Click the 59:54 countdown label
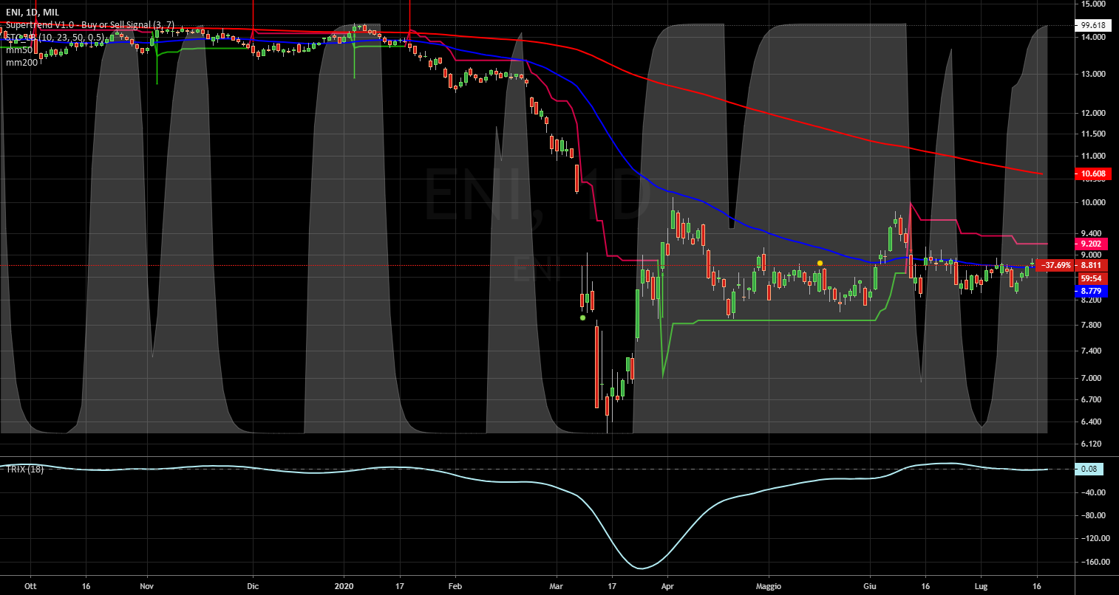This screenshot has height=595, width=1119. coord(1092,278)
